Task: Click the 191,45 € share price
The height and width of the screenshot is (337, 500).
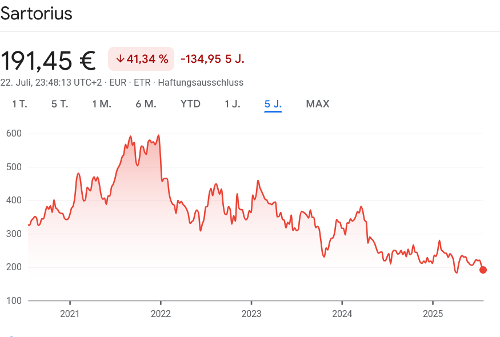Action: pos(49,59)
